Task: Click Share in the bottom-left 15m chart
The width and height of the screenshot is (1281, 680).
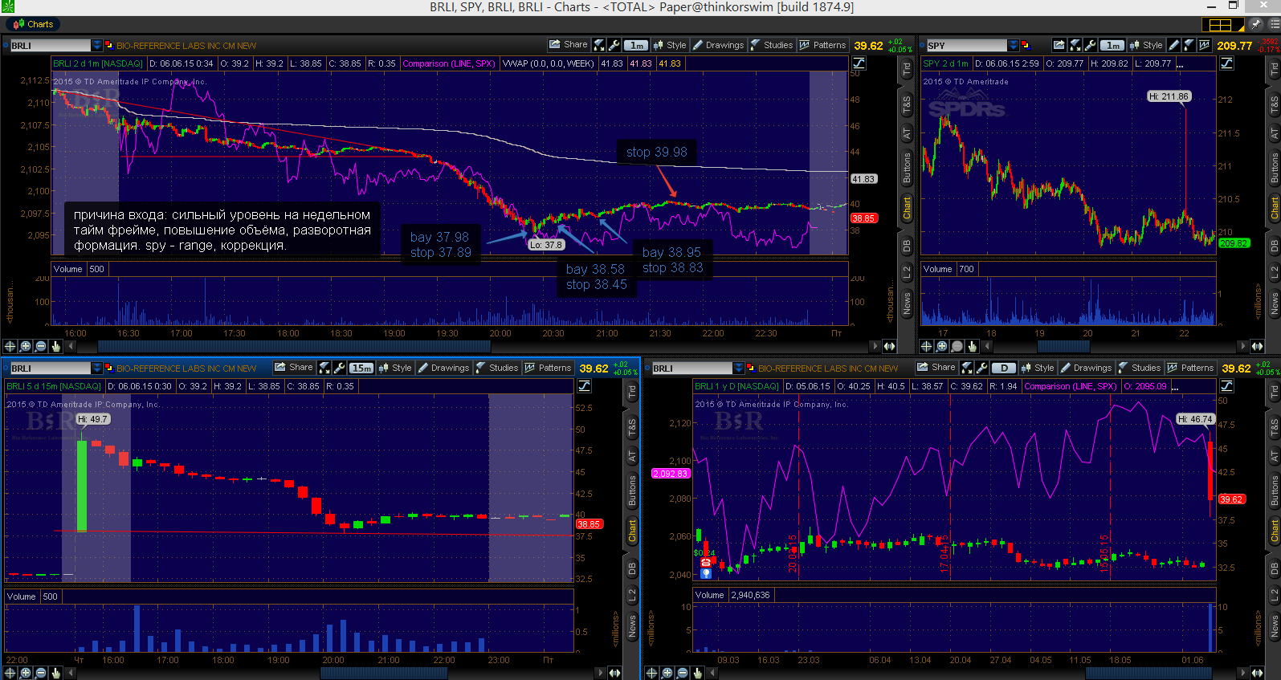Action: [x=294, y=368]
